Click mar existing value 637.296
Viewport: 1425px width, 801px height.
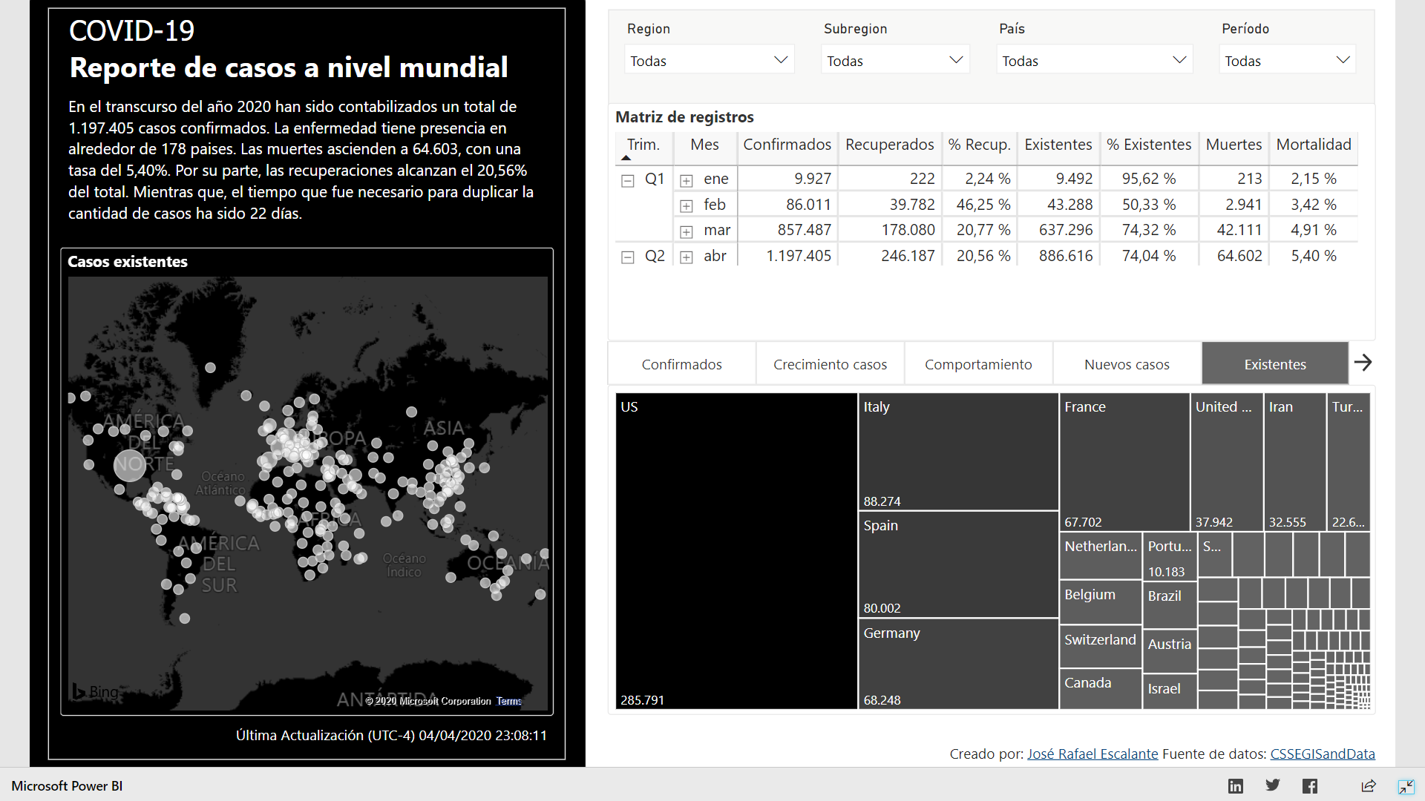point(1066,230)
